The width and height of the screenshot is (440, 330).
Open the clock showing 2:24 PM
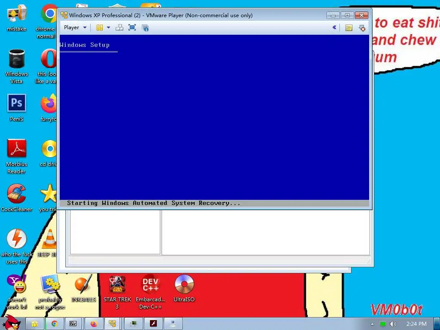416,324
